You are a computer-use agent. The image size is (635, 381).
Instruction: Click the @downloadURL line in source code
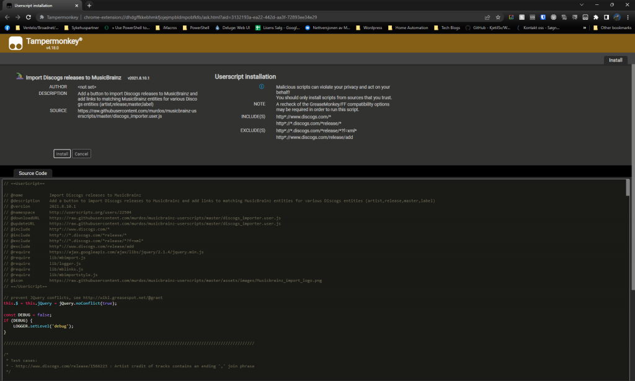[142, 218]
